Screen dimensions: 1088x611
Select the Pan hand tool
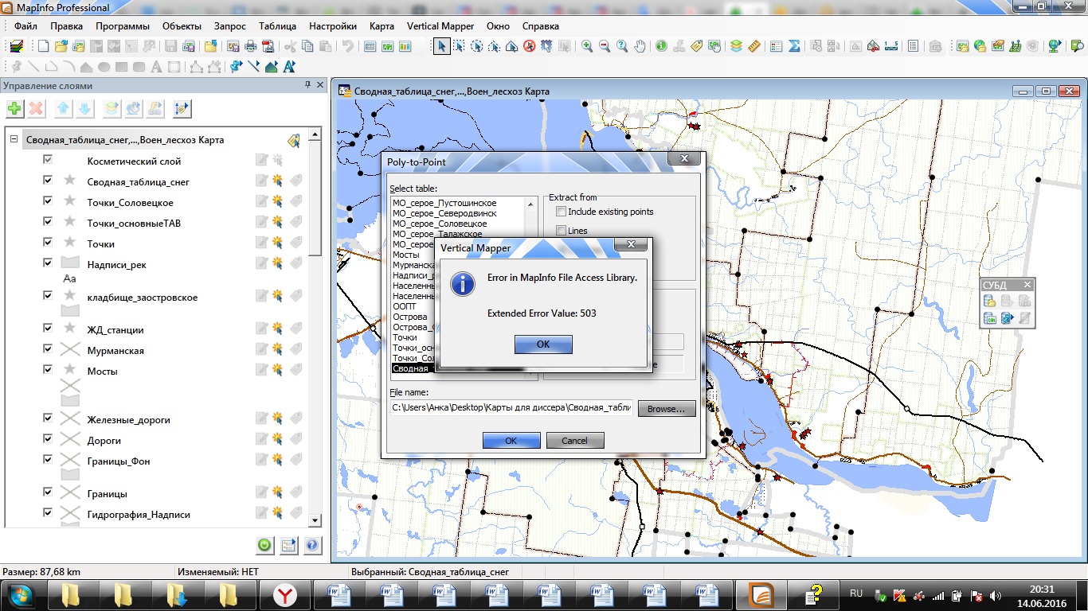640,46
